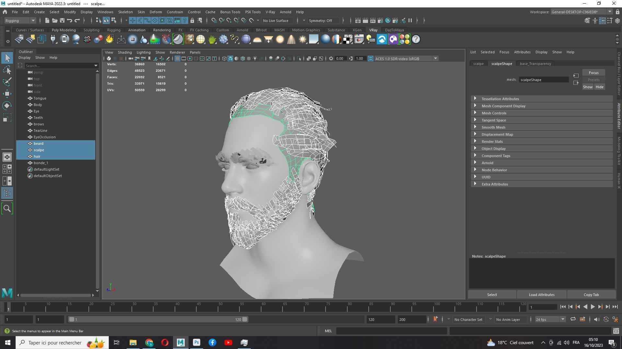Viewport: 622px width, 349px height.
Task: Click the V-Ray fire volume grid shelf icon
Action: pyautogui.click(x=109, y=39)
